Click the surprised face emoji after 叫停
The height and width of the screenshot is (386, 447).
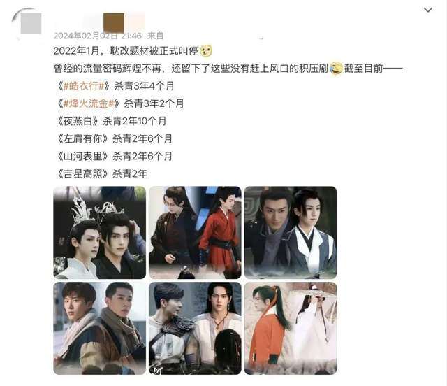click(206, 51)
